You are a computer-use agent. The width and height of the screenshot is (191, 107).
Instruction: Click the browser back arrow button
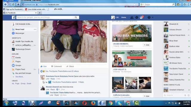coord(5,4)
